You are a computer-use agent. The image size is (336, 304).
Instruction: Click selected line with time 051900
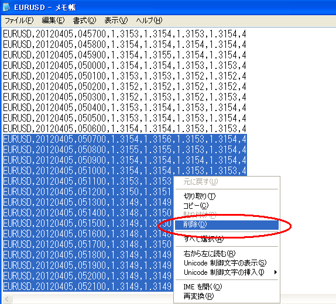tap(88, 265)
